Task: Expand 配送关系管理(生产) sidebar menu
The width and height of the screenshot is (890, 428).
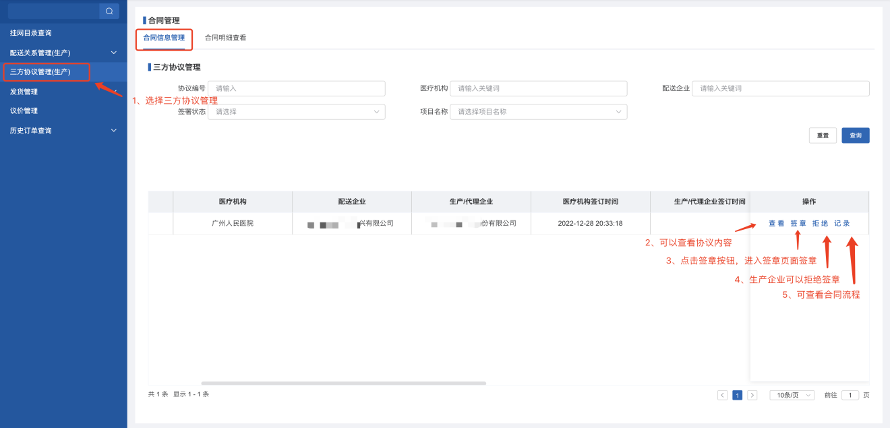Action: click(113, 53)
